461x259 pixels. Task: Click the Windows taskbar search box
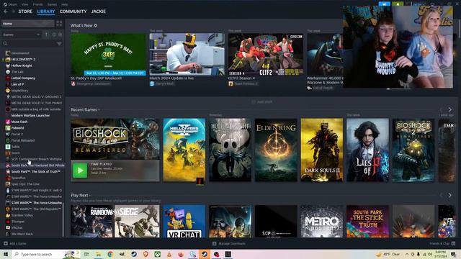[45, 254]
